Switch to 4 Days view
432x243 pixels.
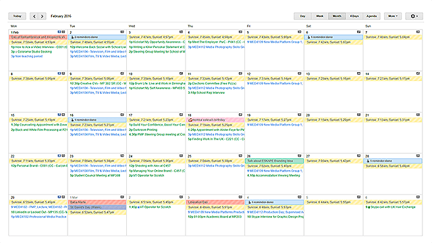click(354, 16)
